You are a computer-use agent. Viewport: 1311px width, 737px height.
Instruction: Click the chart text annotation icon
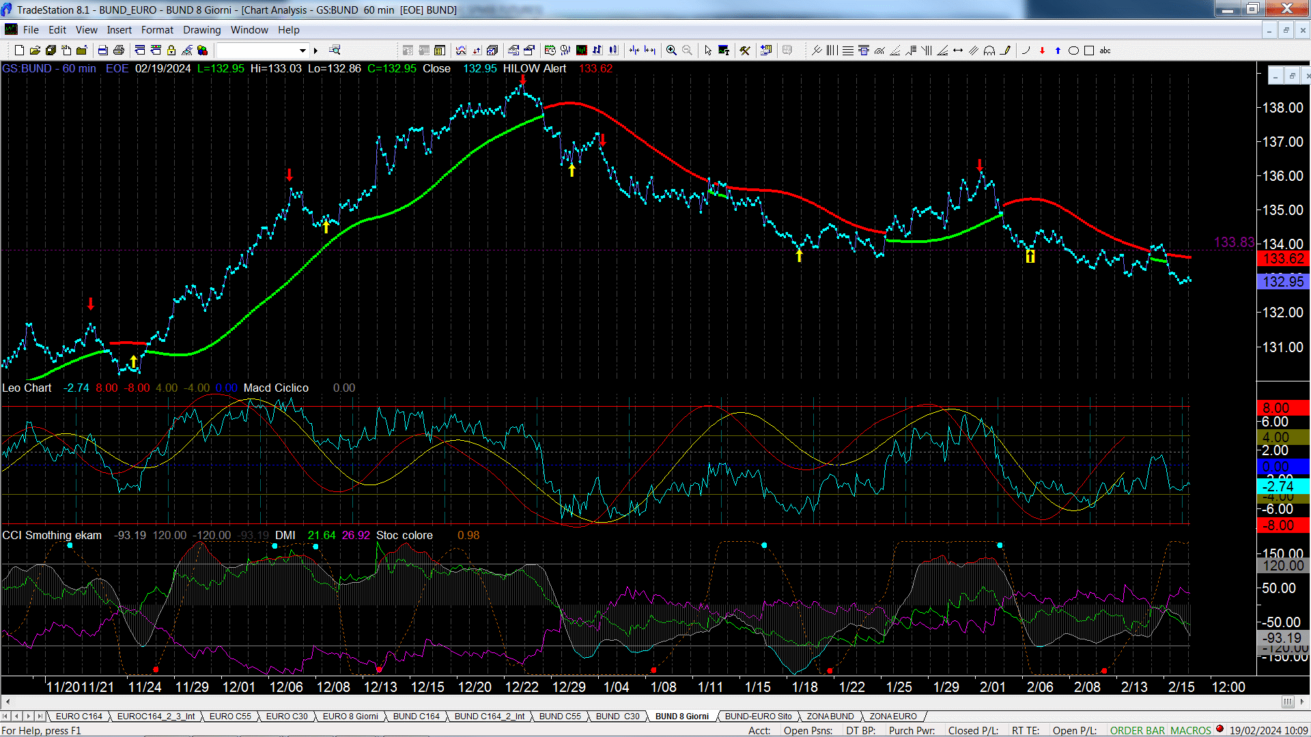coord(724,50)
